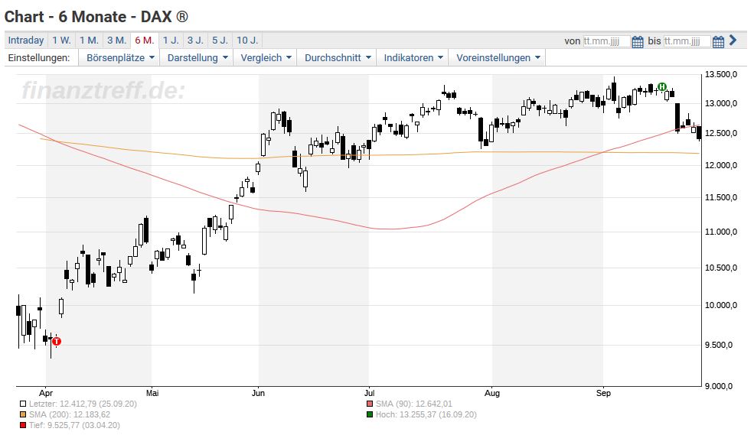Viewport: 754px width, 435px height.
Task: Click the 'Mai' x-axis label
Action: [152, 393]
